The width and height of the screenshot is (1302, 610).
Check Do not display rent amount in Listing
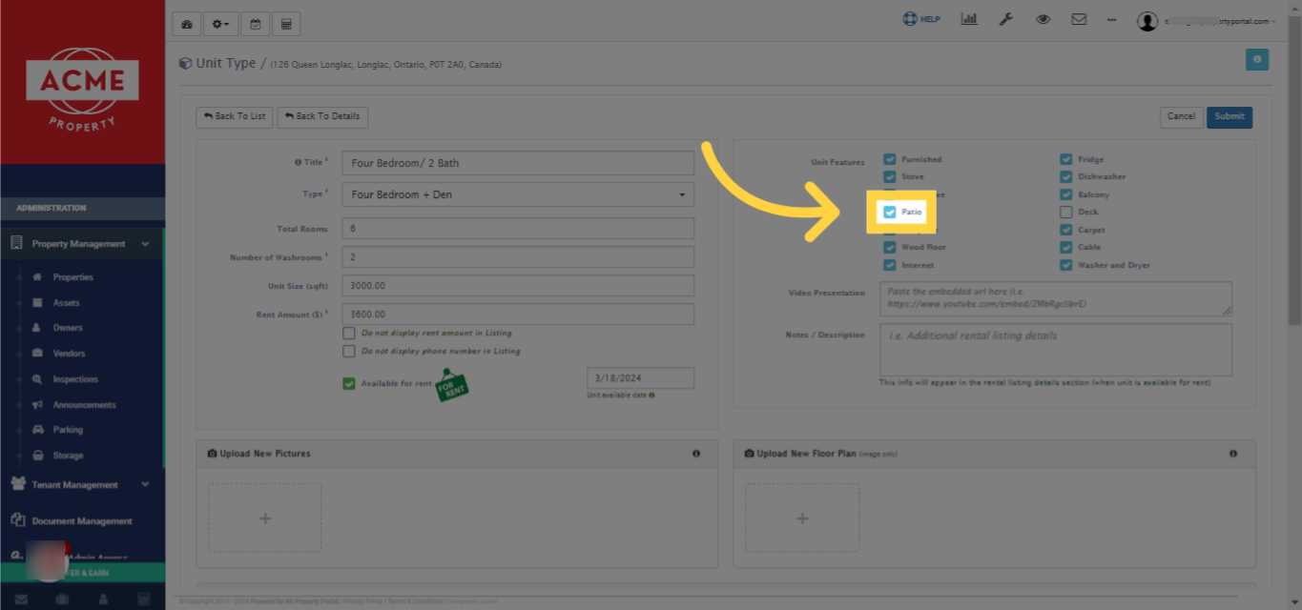point(349,334)
